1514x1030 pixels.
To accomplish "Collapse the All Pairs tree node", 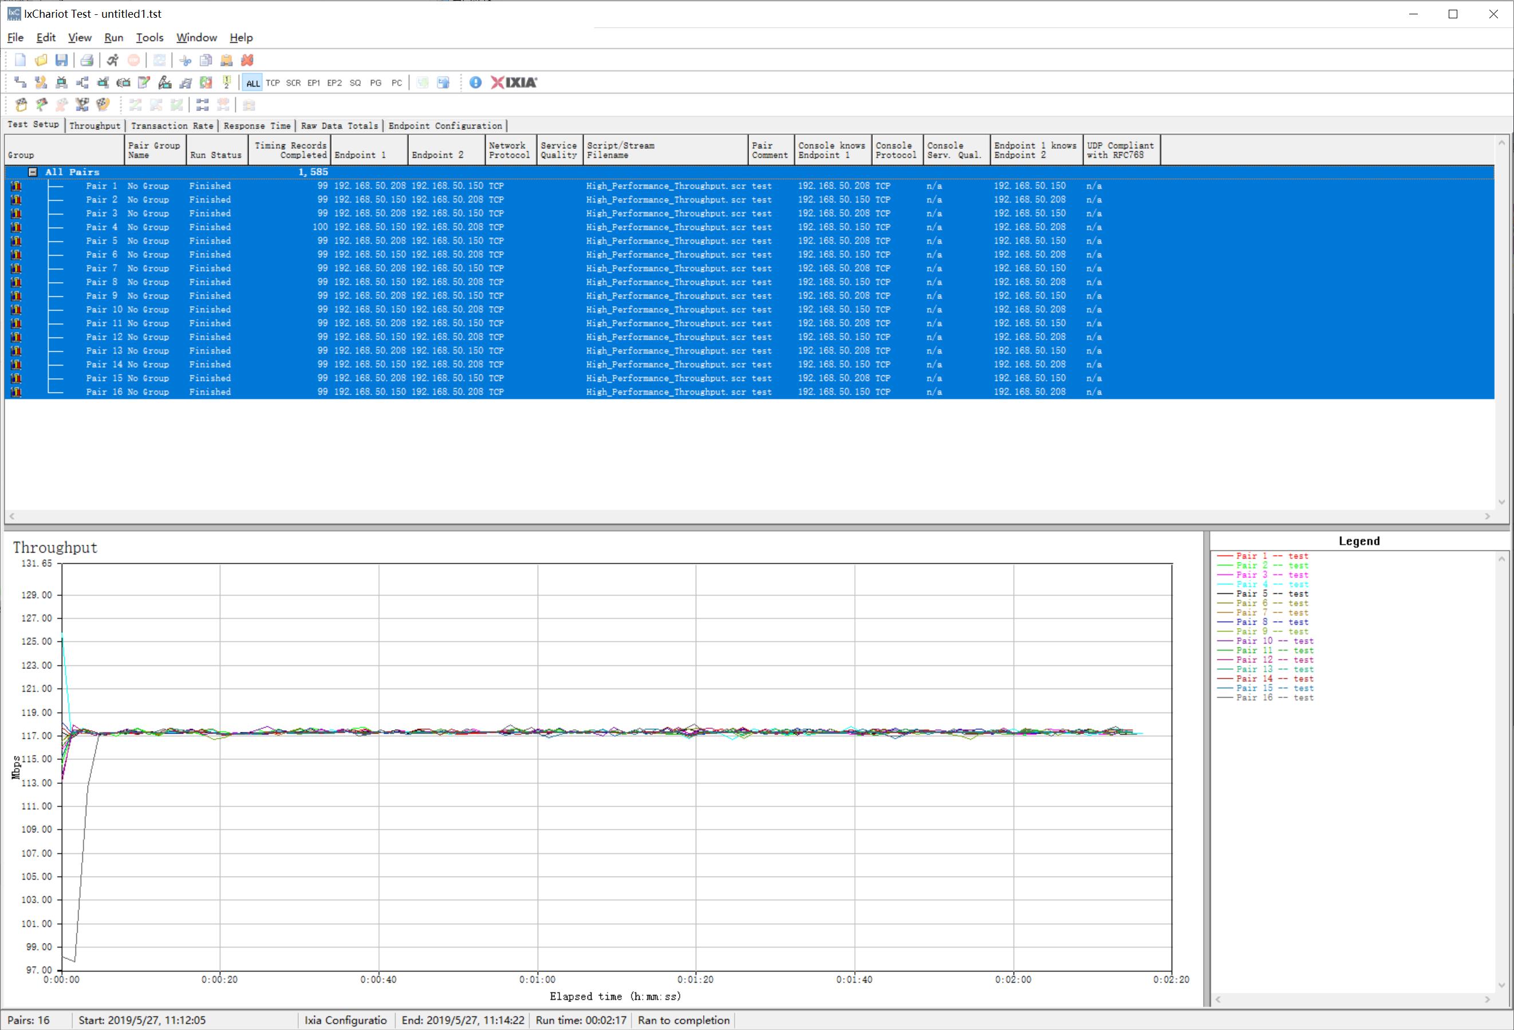I will pos(33,173).
